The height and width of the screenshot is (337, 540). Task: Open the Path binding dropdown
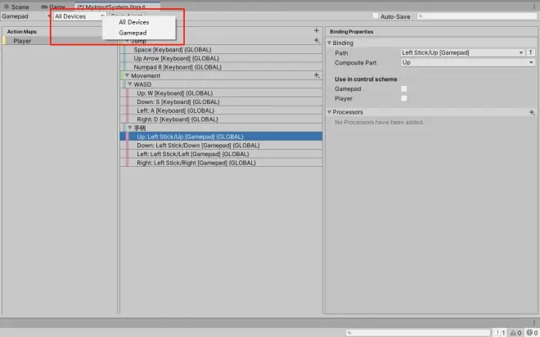click(x=462, y=52)
